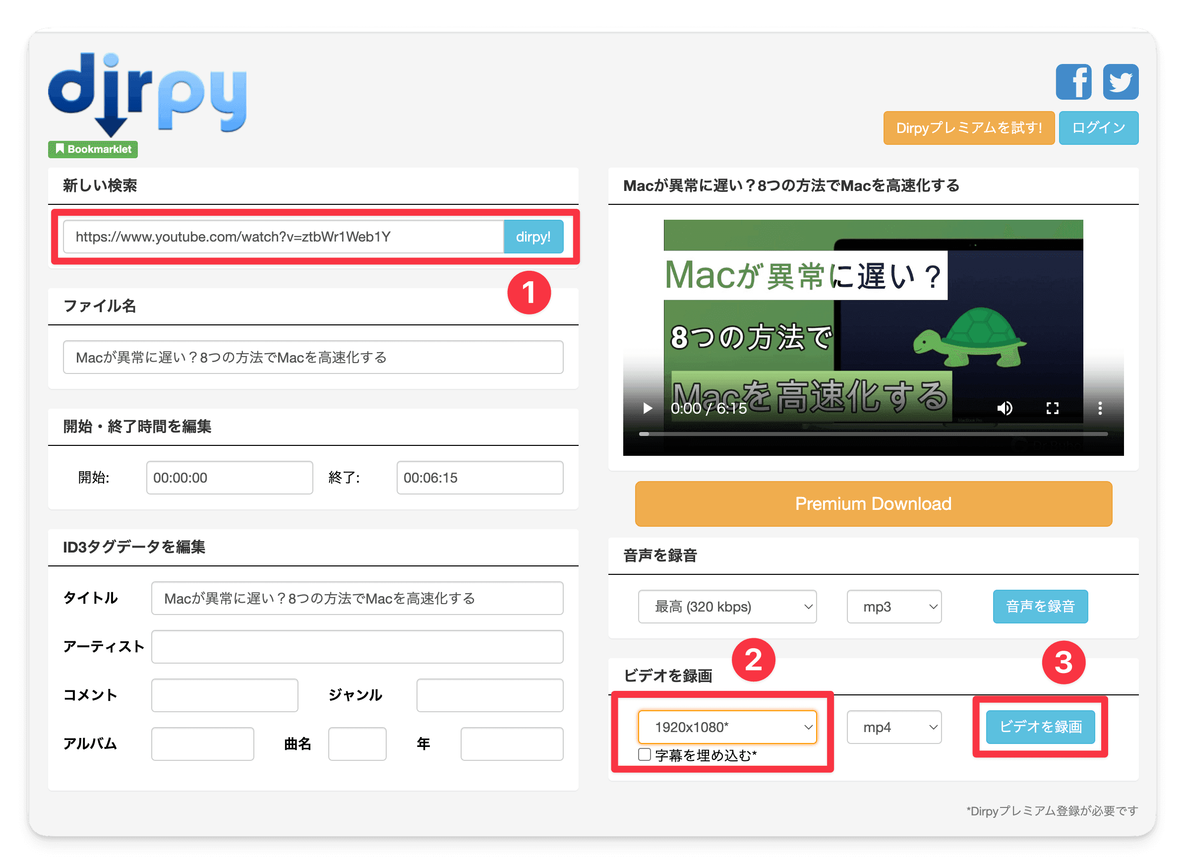Click the 開始 start time field

pyautogui.click(x=230, y=477)
